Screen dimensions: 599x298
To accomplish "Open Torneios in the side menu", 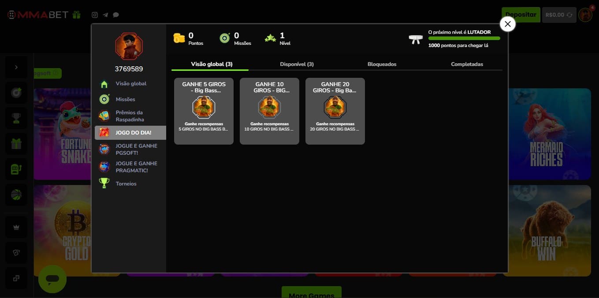I will 126,184.
